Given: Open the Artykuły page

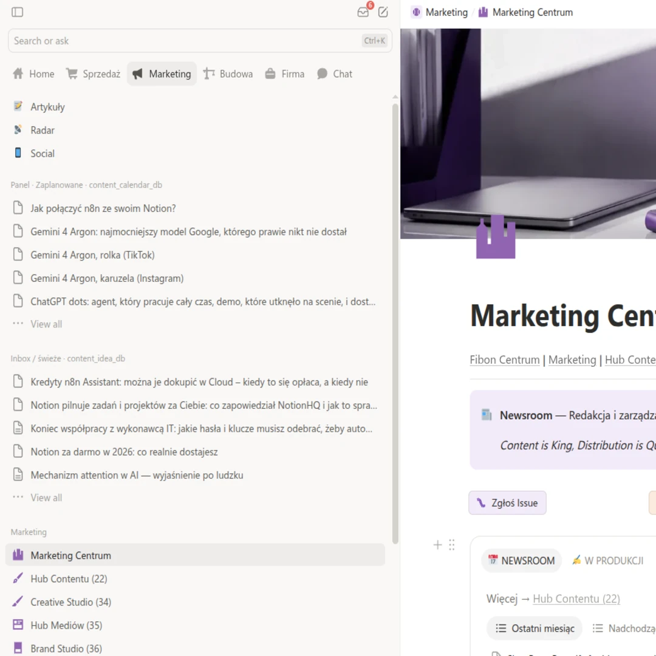Looking at the screenshot, I should click(x=195, y=107).
